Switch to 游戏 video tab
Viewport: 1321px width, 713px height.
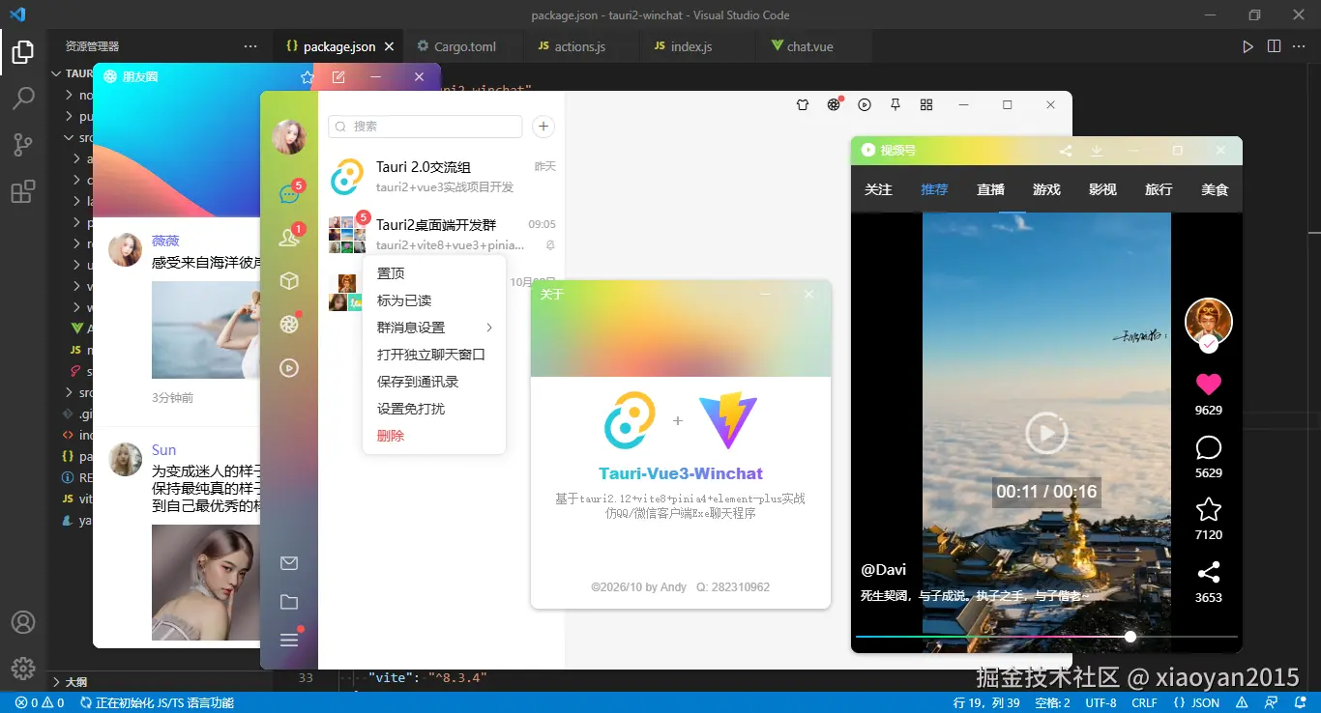pyautogui.click(x=1046, y=189)
